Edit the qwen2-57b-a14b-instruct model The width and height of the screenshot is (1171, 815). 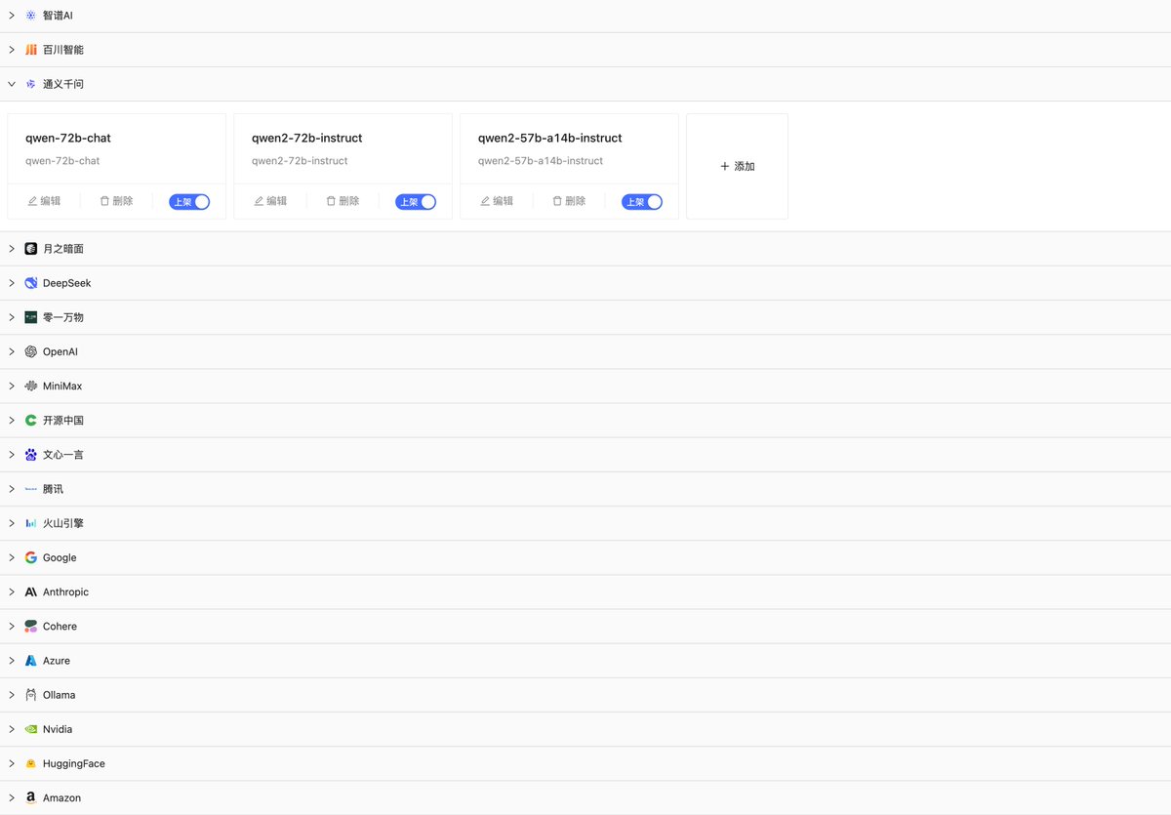pyautogui.click(x=497, y=201)
